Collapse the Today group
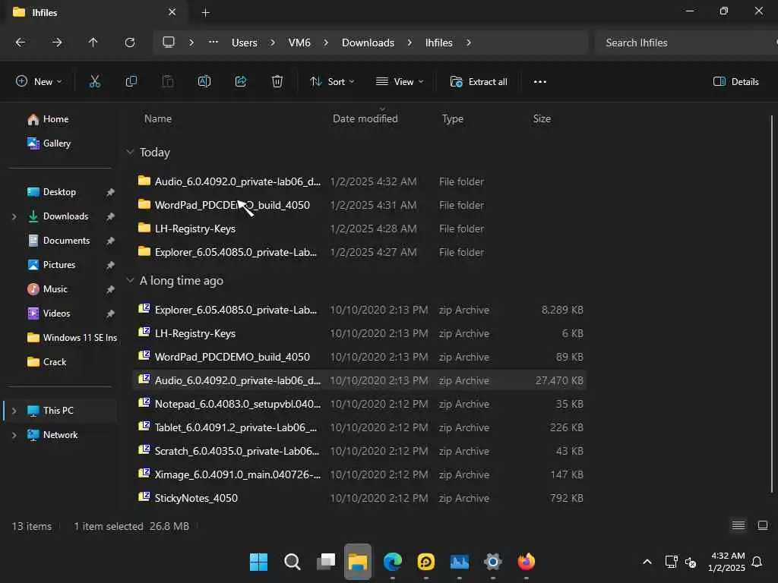The width and height of the screenshot is (778, 583). 130,152
